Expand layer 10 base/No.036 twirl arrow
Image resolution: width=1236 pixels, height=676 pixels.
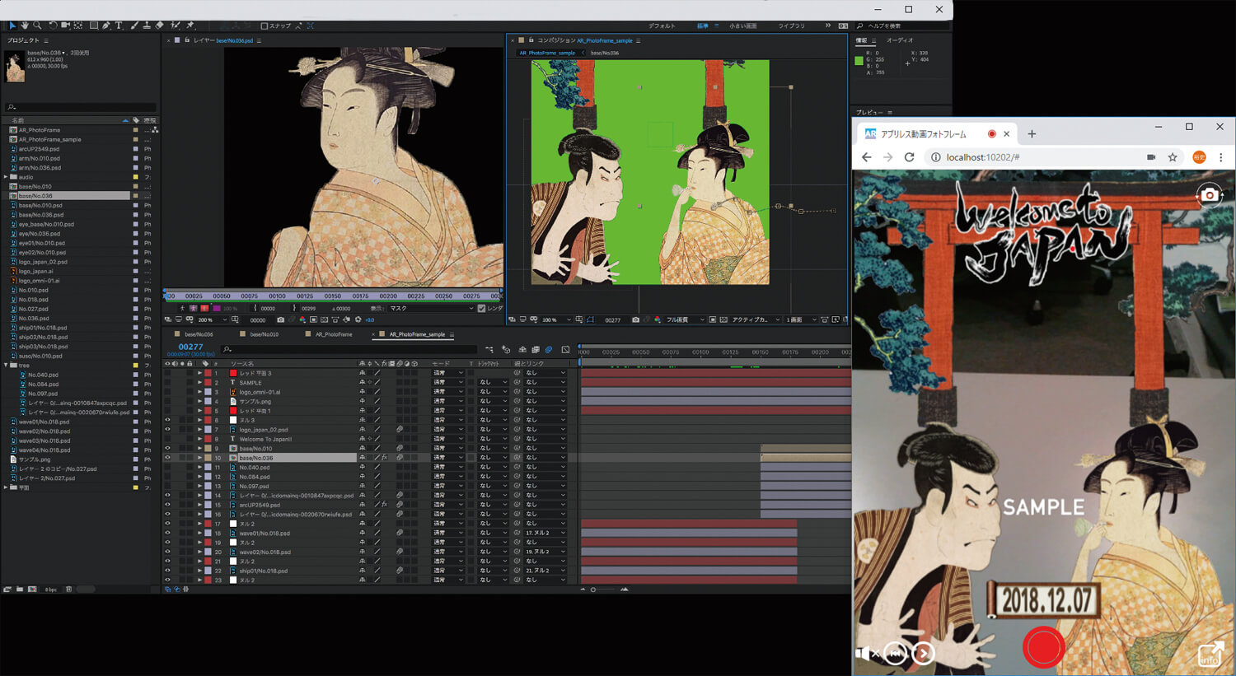199,458
